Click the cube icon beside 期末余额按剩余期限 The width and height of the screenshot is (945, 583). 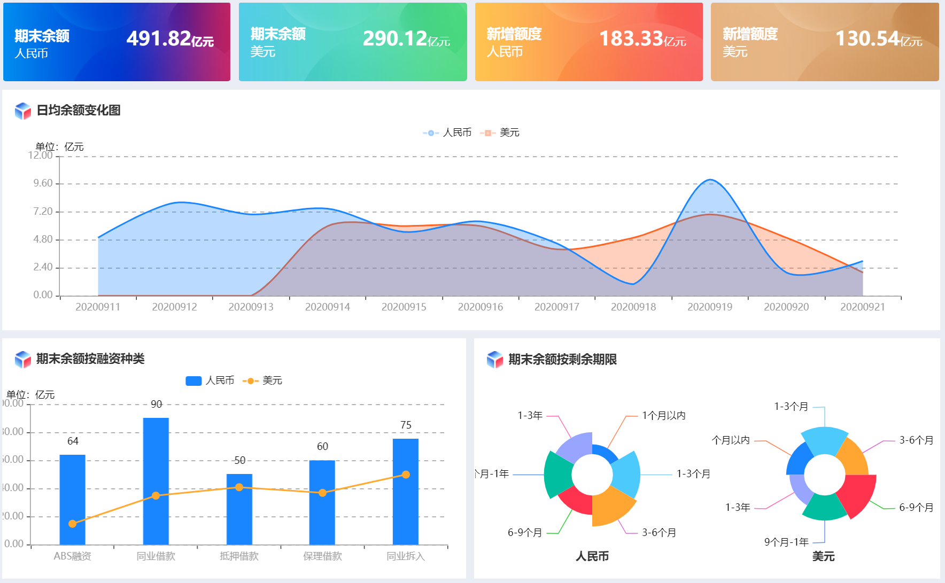(495, 360)
